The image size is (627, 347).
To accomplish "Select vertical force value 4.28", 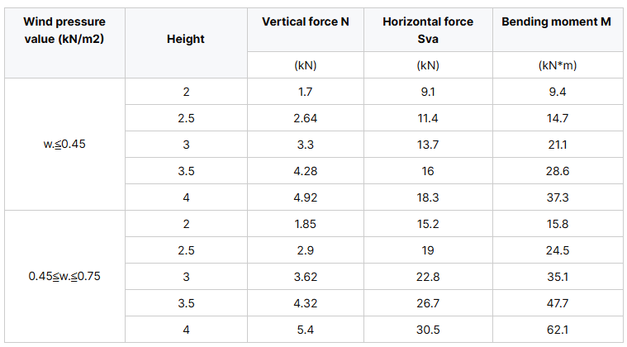I will [x=306, y=171].
